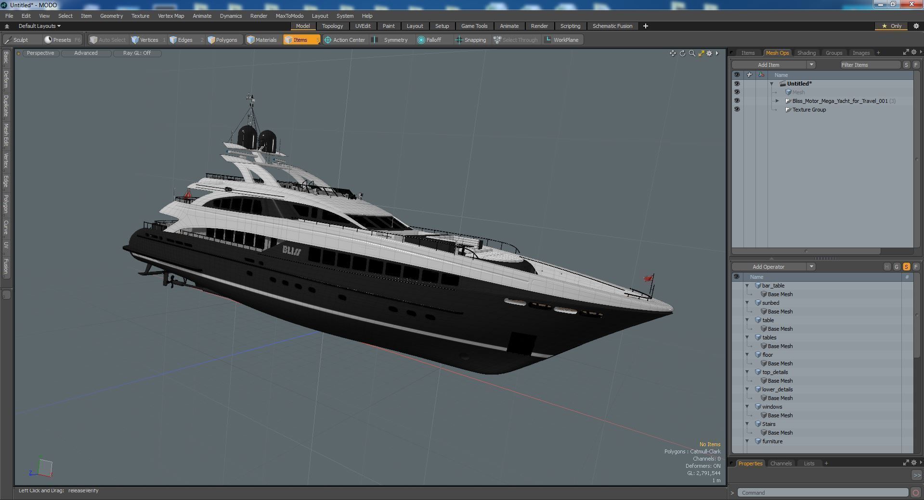Expand Bliss_Motor_Mega_Yacht_for_Travel_001 group
This screenshot has height=500, width=924.
[777, 101]
